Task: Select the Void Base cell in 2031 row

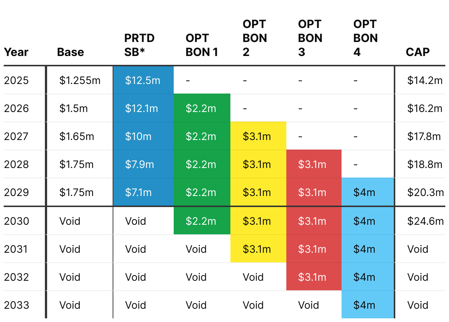Action: (x=70, y=249)
